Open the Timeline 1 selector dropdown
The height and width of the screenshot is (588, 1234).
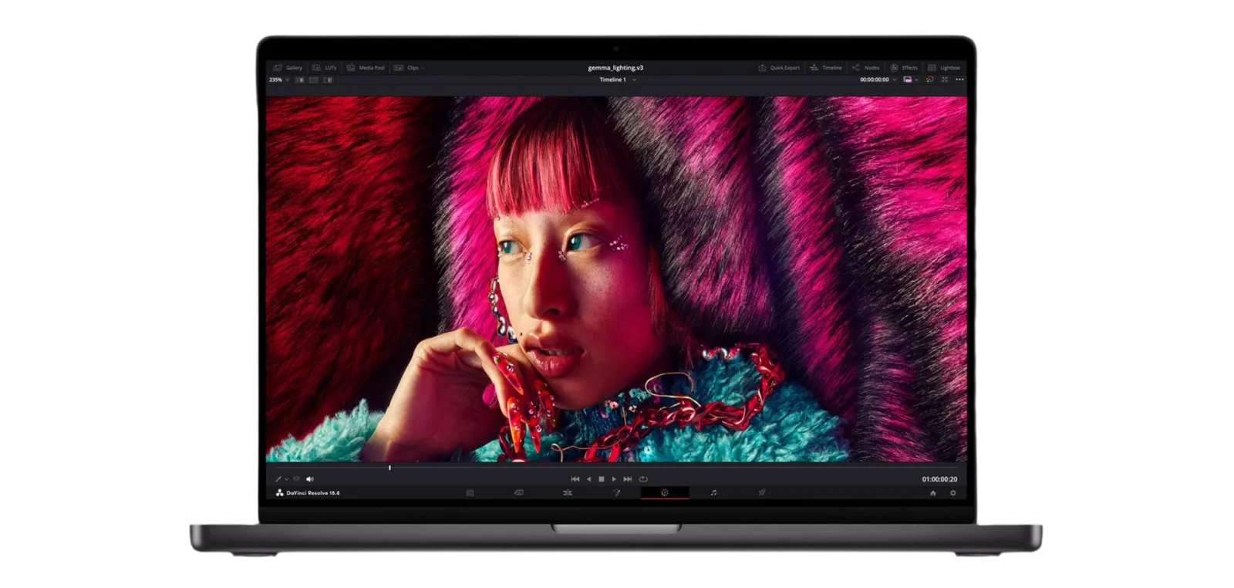pyautogui.click(x=618, y=79)
